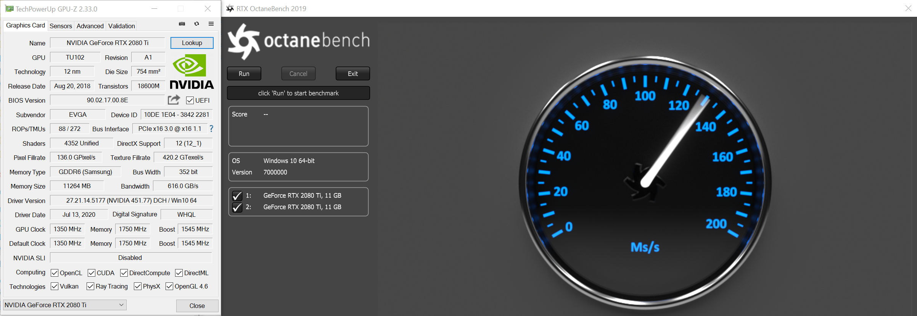
Task: Click the Memory Size value 11264 MB
Action: tap(77, 186)
